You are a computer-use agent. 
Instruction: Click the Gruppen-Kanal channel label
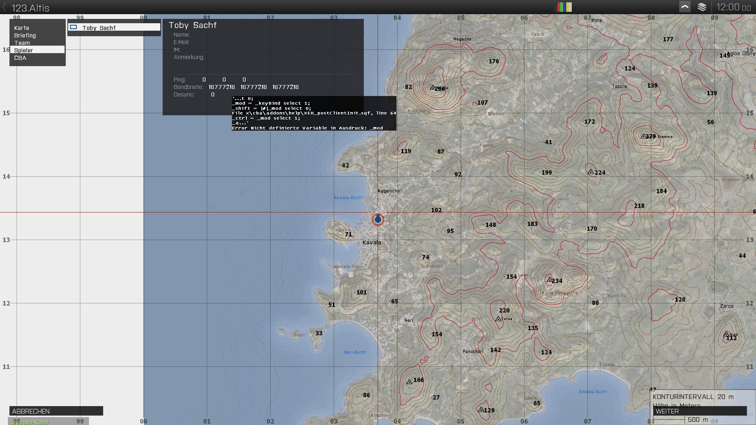(x=30, y=422)
